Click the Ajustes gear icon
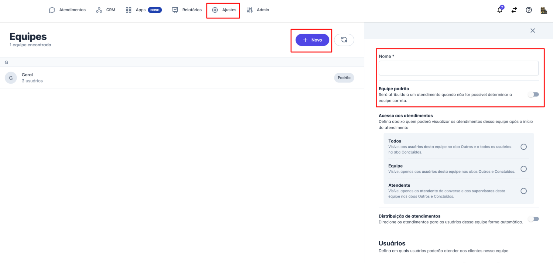The width and height of the screenshot is (553, 263). [215, 10]
